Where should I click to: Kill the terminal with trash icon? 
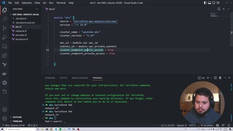(x=220, y=78)
